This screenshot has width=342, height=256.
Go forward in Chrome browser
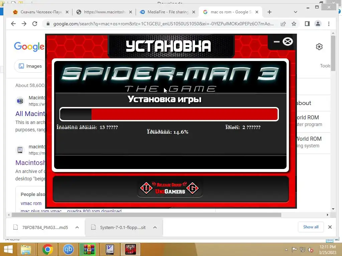[x=24, y=24]
